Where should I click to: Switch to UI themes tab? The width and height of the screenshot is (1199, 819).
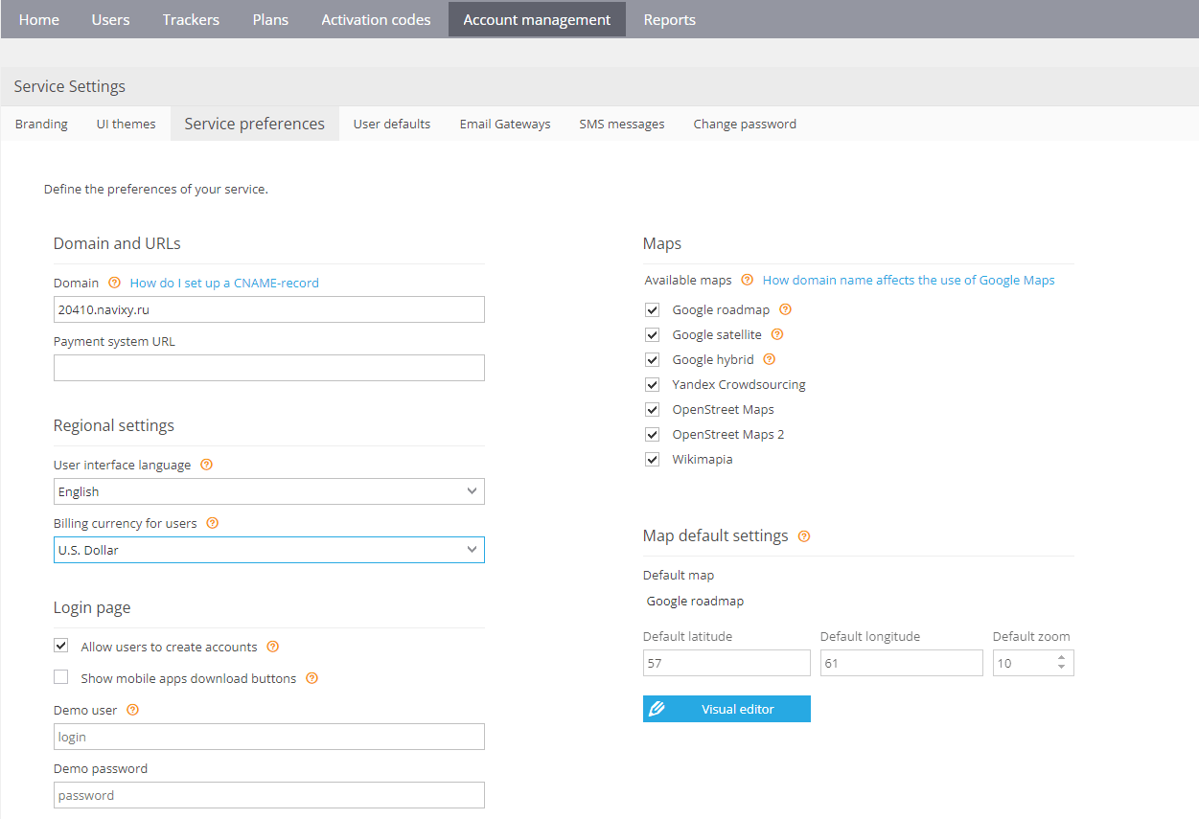(127, 124)
